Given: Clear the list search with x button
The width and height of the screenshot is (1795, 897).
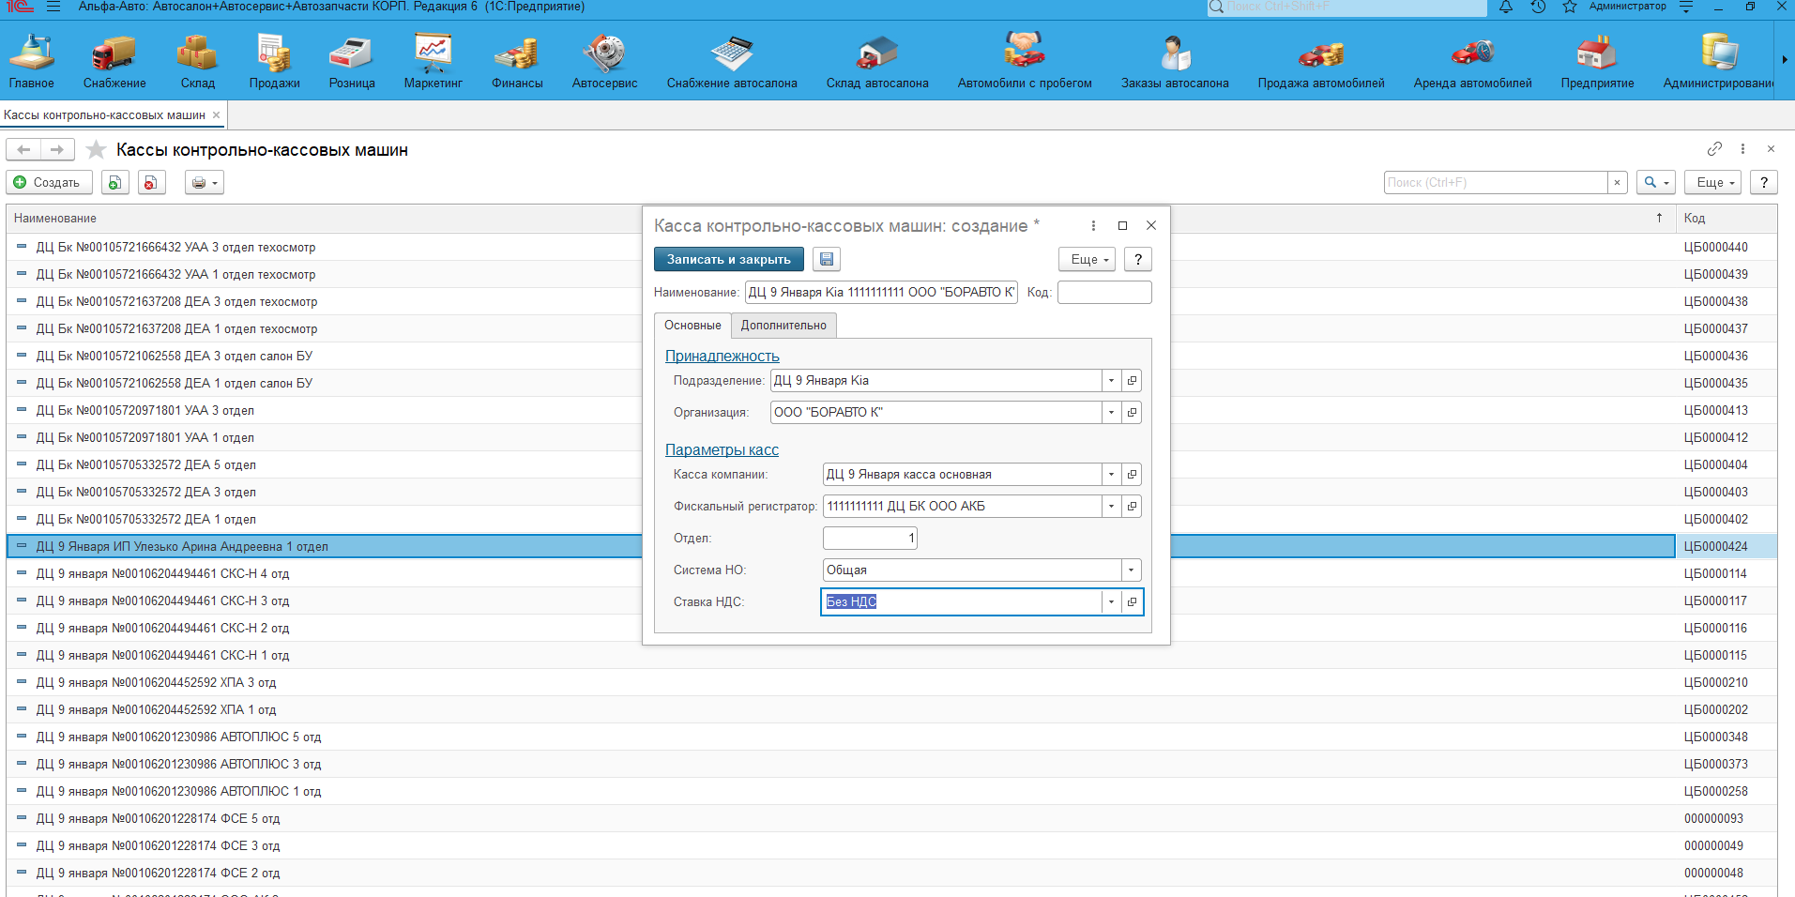Looking at the screenshot, I should pos(1617,182).
